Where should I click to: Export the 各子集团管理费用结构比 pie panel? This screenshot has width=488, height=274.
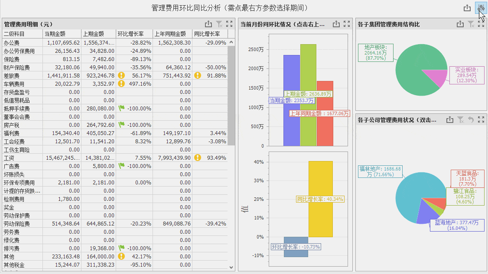click(x=460, y=24)
